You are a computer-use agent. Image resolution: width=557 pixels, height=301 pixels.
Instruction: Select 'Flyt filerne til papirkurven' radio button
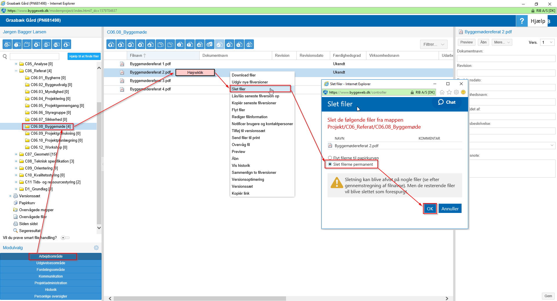pyautogui.click(x=330, y=158)
